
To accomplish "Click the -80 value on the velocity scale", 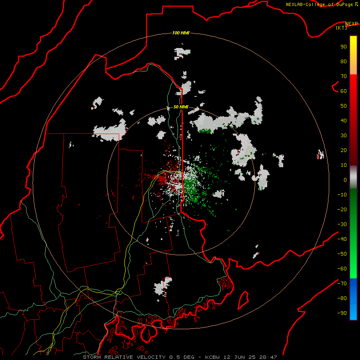I will [x=342, y=298].
